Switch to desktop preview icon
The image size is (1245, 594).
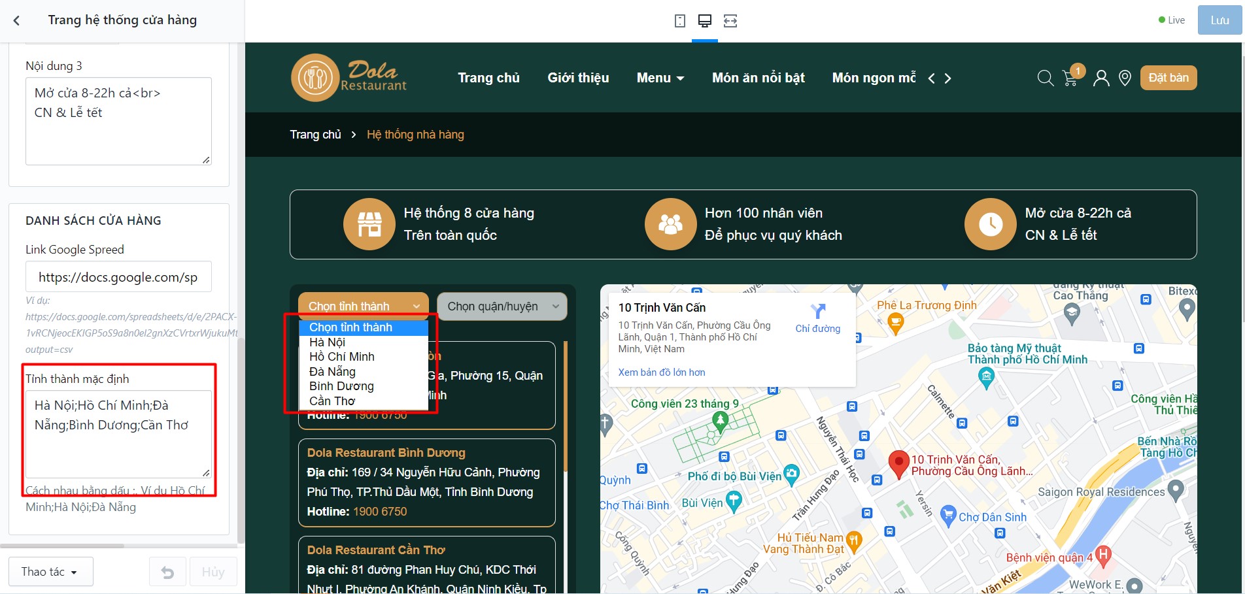click(x=705, y=21)
